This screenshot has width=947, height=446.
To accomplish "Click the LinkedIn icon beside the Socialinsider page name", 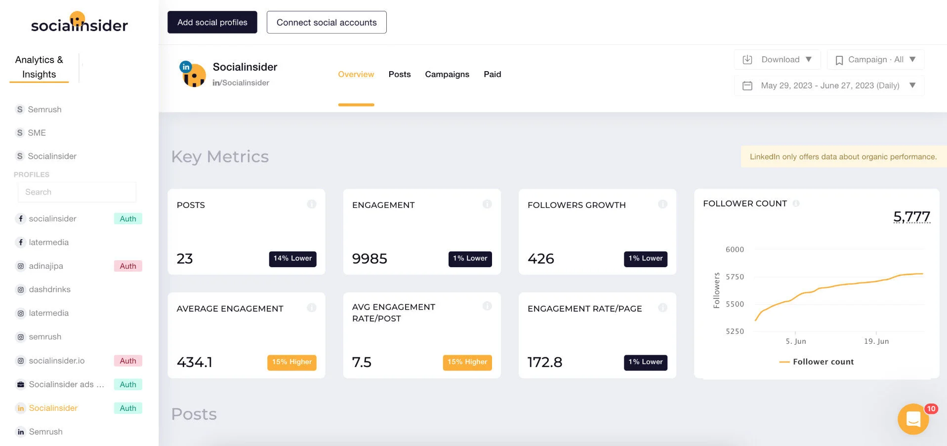I will point(185,66).
